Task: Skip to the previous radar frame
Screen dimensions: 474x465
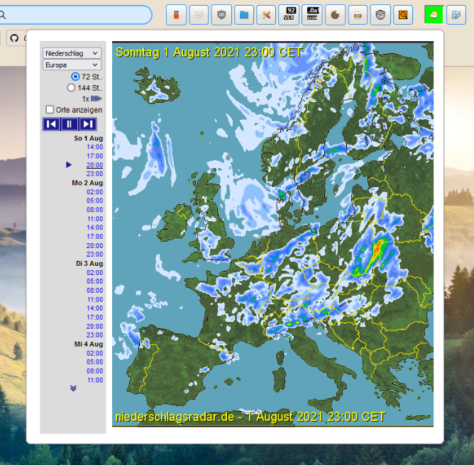Action: tap(51, 124)
